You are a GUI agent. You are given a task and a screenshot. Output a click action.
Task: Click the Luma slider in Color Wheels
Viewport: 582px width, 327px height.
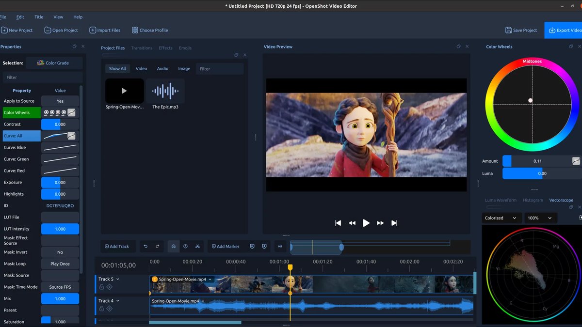point(542,173)
